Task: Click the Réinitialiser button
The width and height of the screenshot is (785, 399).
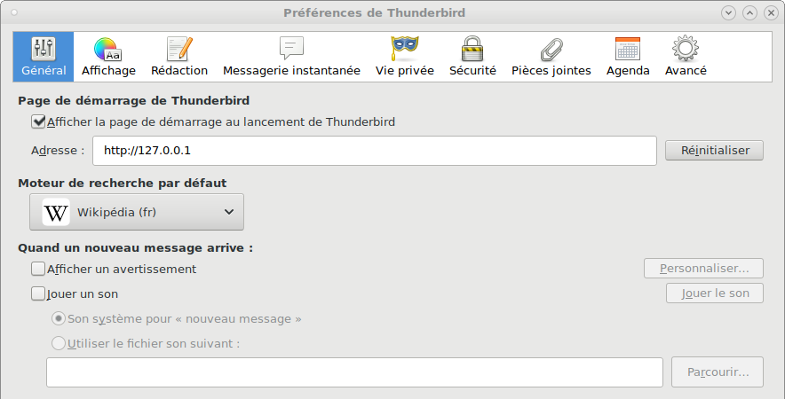Action: point(715,151)
